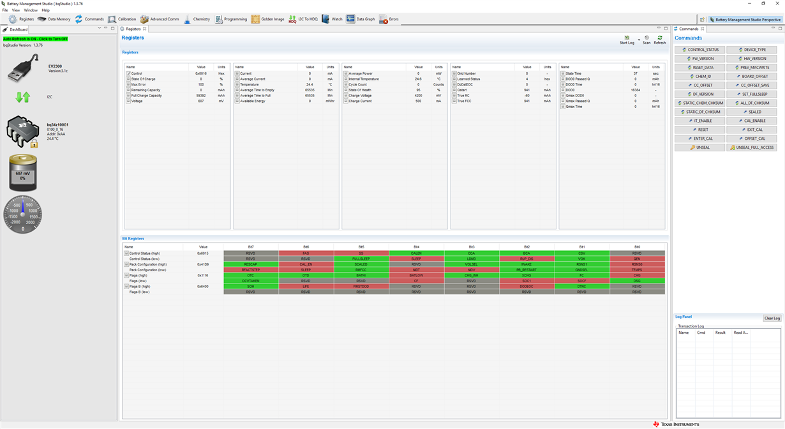Image resolution: width=785 pixels, height=429 pixels.
Task: Open the File menu
Action: pyautogui.click(x=5, y=10)
